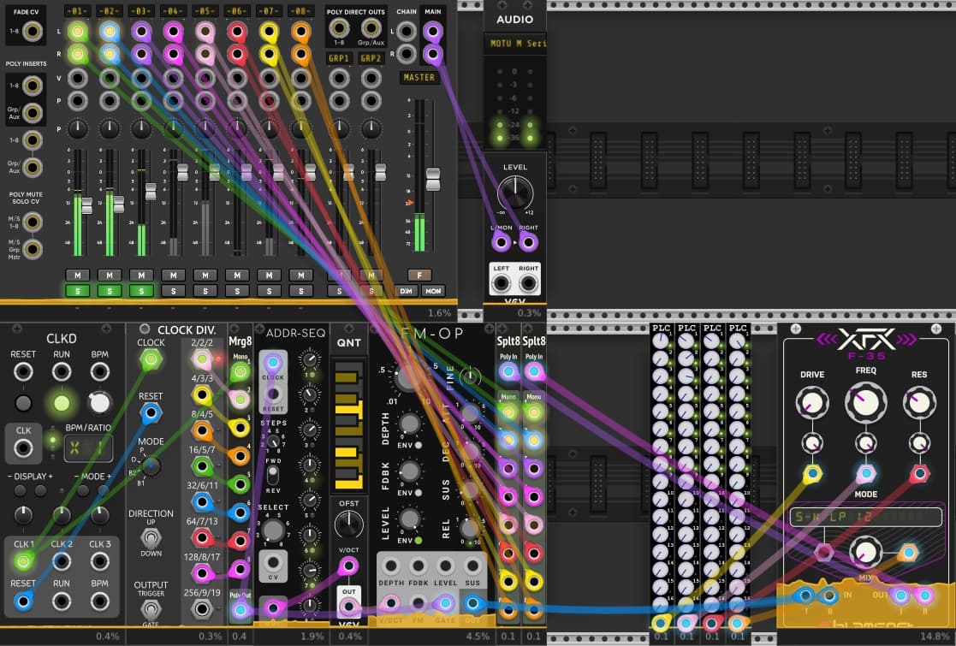Mute mixer channel 08
The image size is (956, 646).
coord(300,276)
